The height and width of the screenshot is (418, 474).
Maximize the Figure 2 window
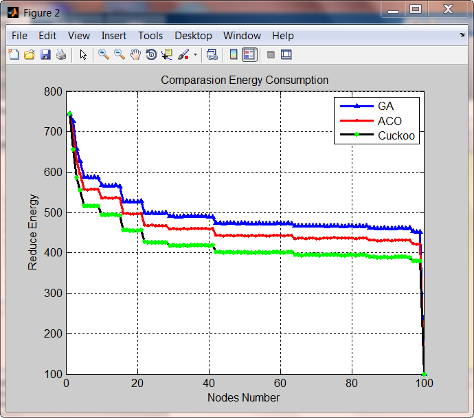click(x=416, y=10)
